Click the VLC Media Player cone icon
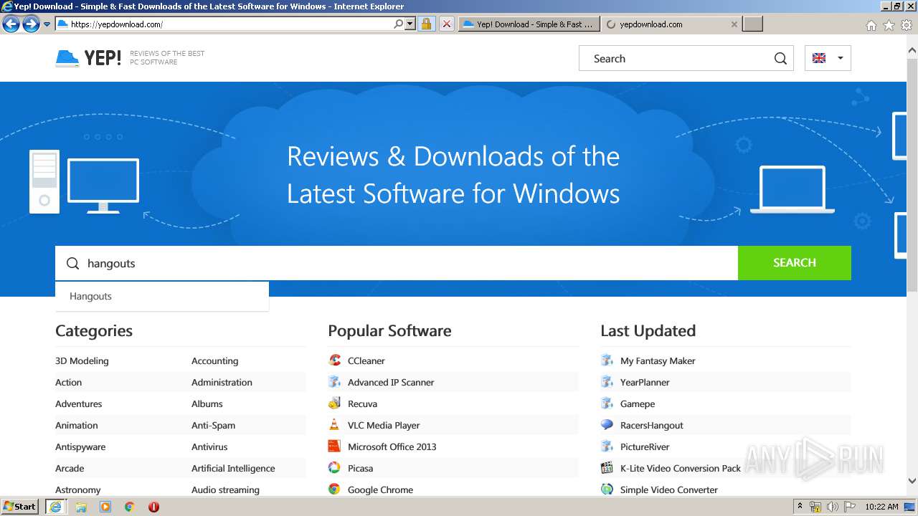 [x=334, y=425]
